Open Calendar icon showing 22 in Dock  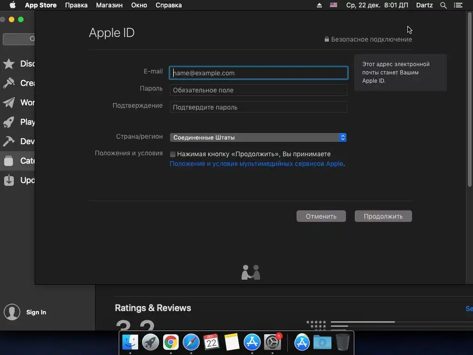211,343
